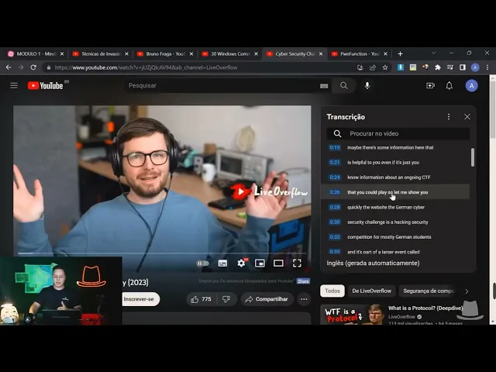Open the media control queue icon
496x372 pixels.
coord(450,67)
